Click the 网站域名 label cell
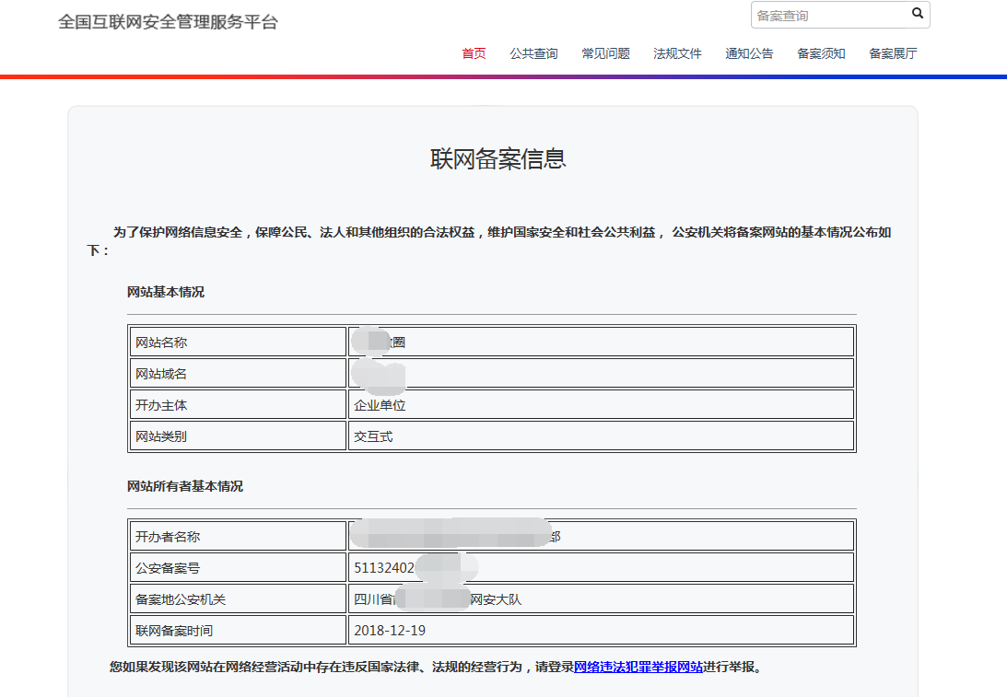The height and width of the screenshot is (697, 1007). 237,374
